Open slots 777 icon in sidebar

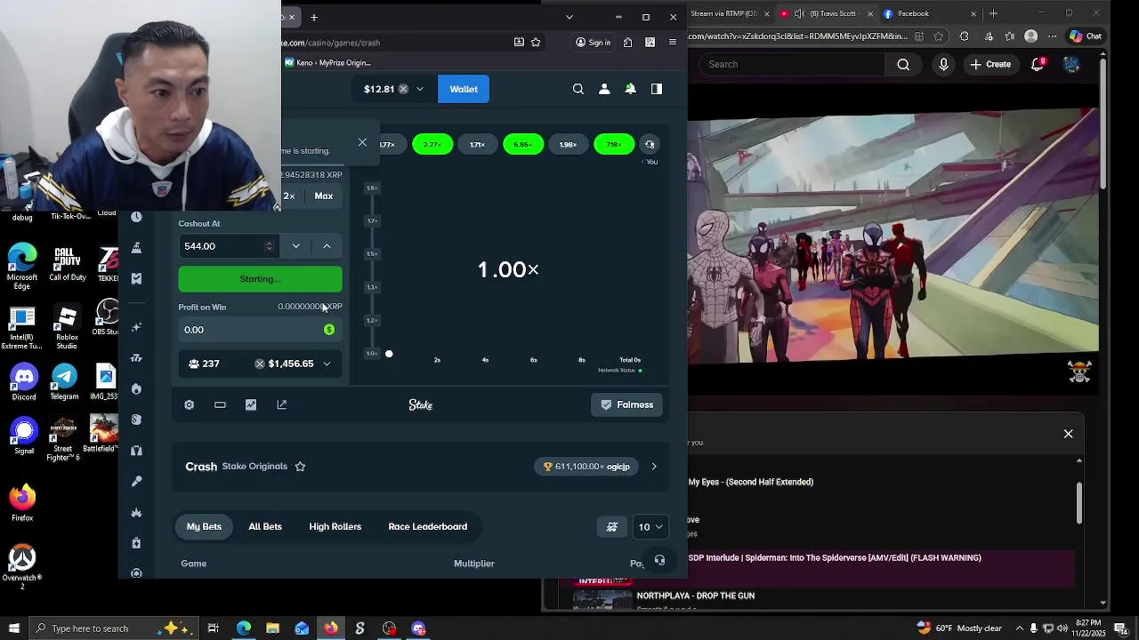[136, 358]
